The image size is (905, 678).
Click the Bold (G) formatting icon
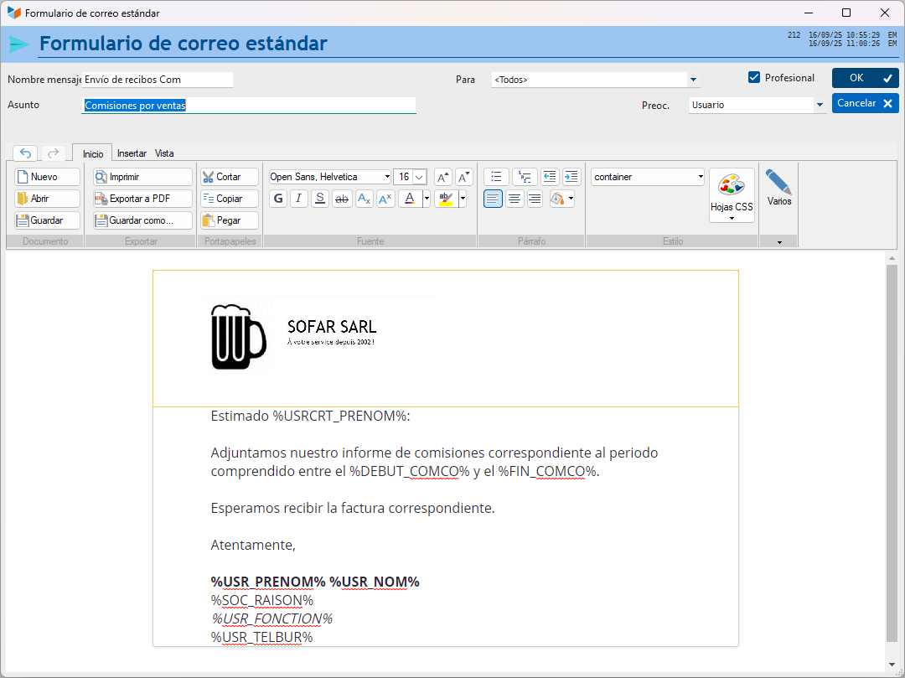pos(278,199)
